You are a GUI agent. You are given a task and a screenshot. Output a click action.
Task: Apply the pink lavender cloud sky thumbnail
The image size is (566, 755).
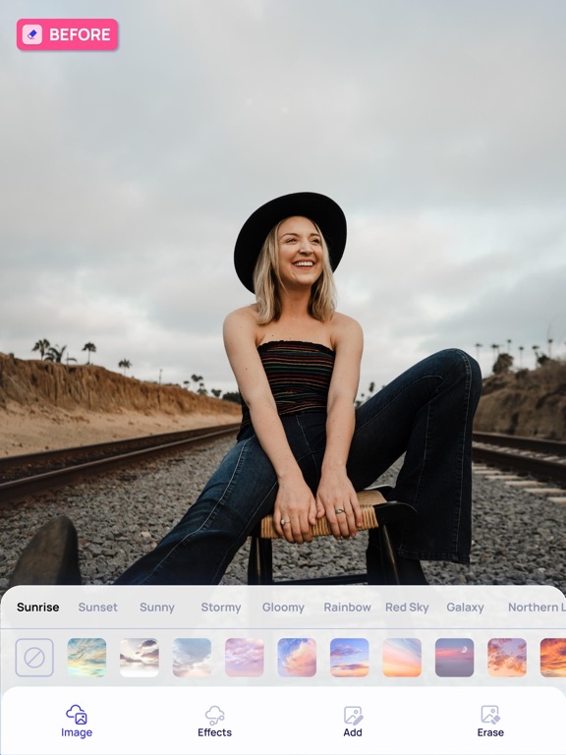coord(244,658)
